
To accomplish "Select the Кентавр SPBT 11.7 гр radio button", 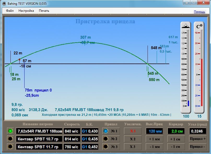I will pyautogui.click(x=10, y=147).
